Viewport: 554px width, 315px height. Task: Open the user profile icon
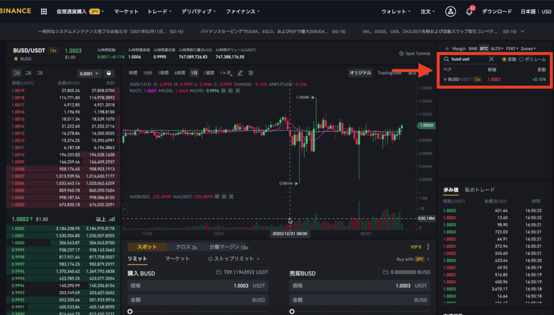[450, 12]
